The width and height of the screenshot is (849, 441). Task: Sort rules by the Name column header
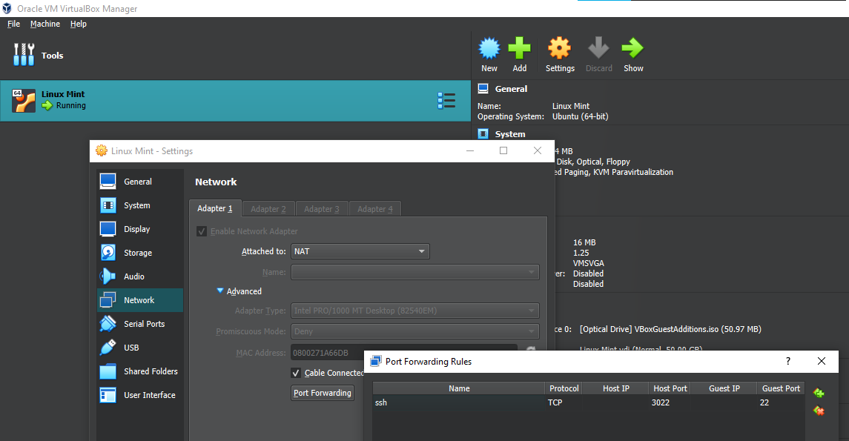click(x=459, y=388)
